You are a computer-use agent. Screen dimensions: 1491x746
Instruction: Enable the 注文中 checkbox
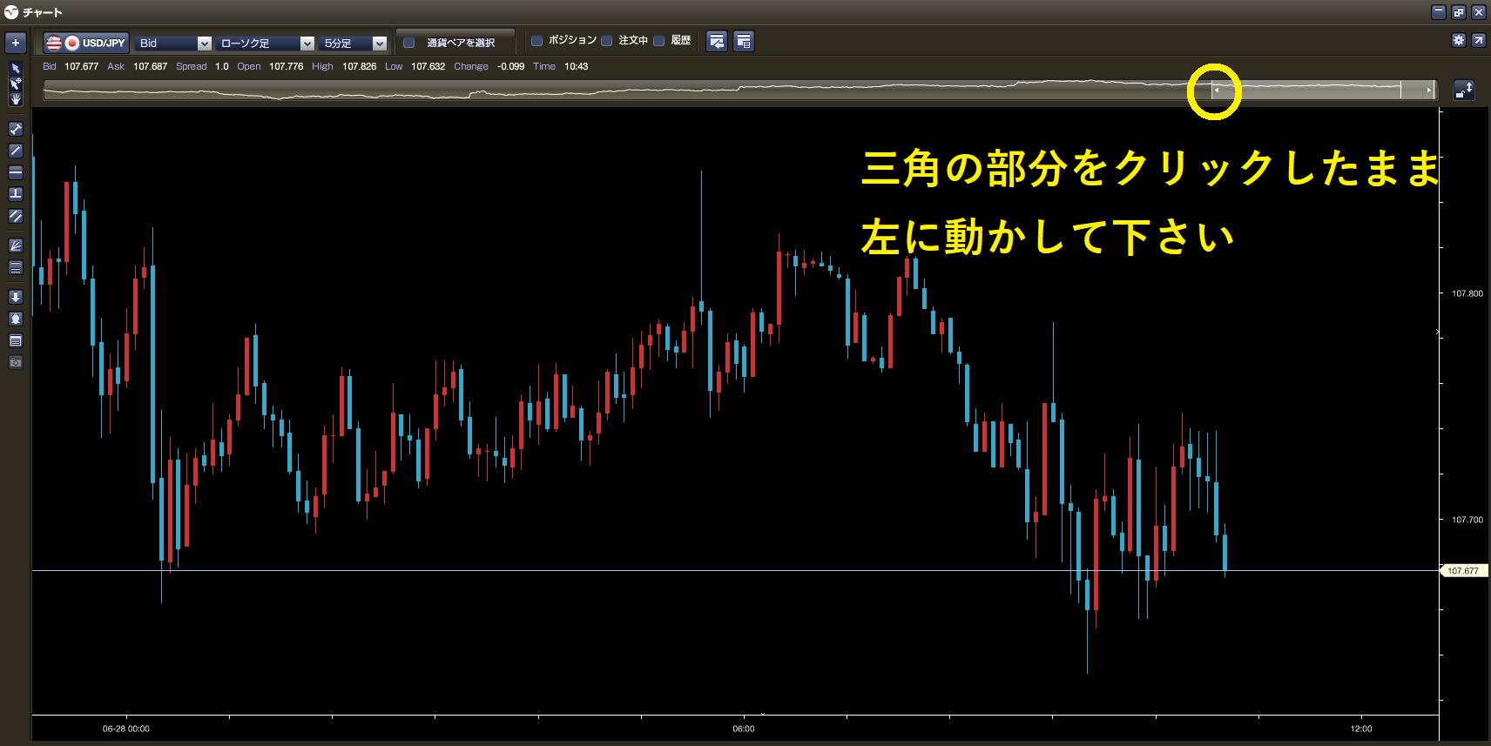(x=607, y=41)
